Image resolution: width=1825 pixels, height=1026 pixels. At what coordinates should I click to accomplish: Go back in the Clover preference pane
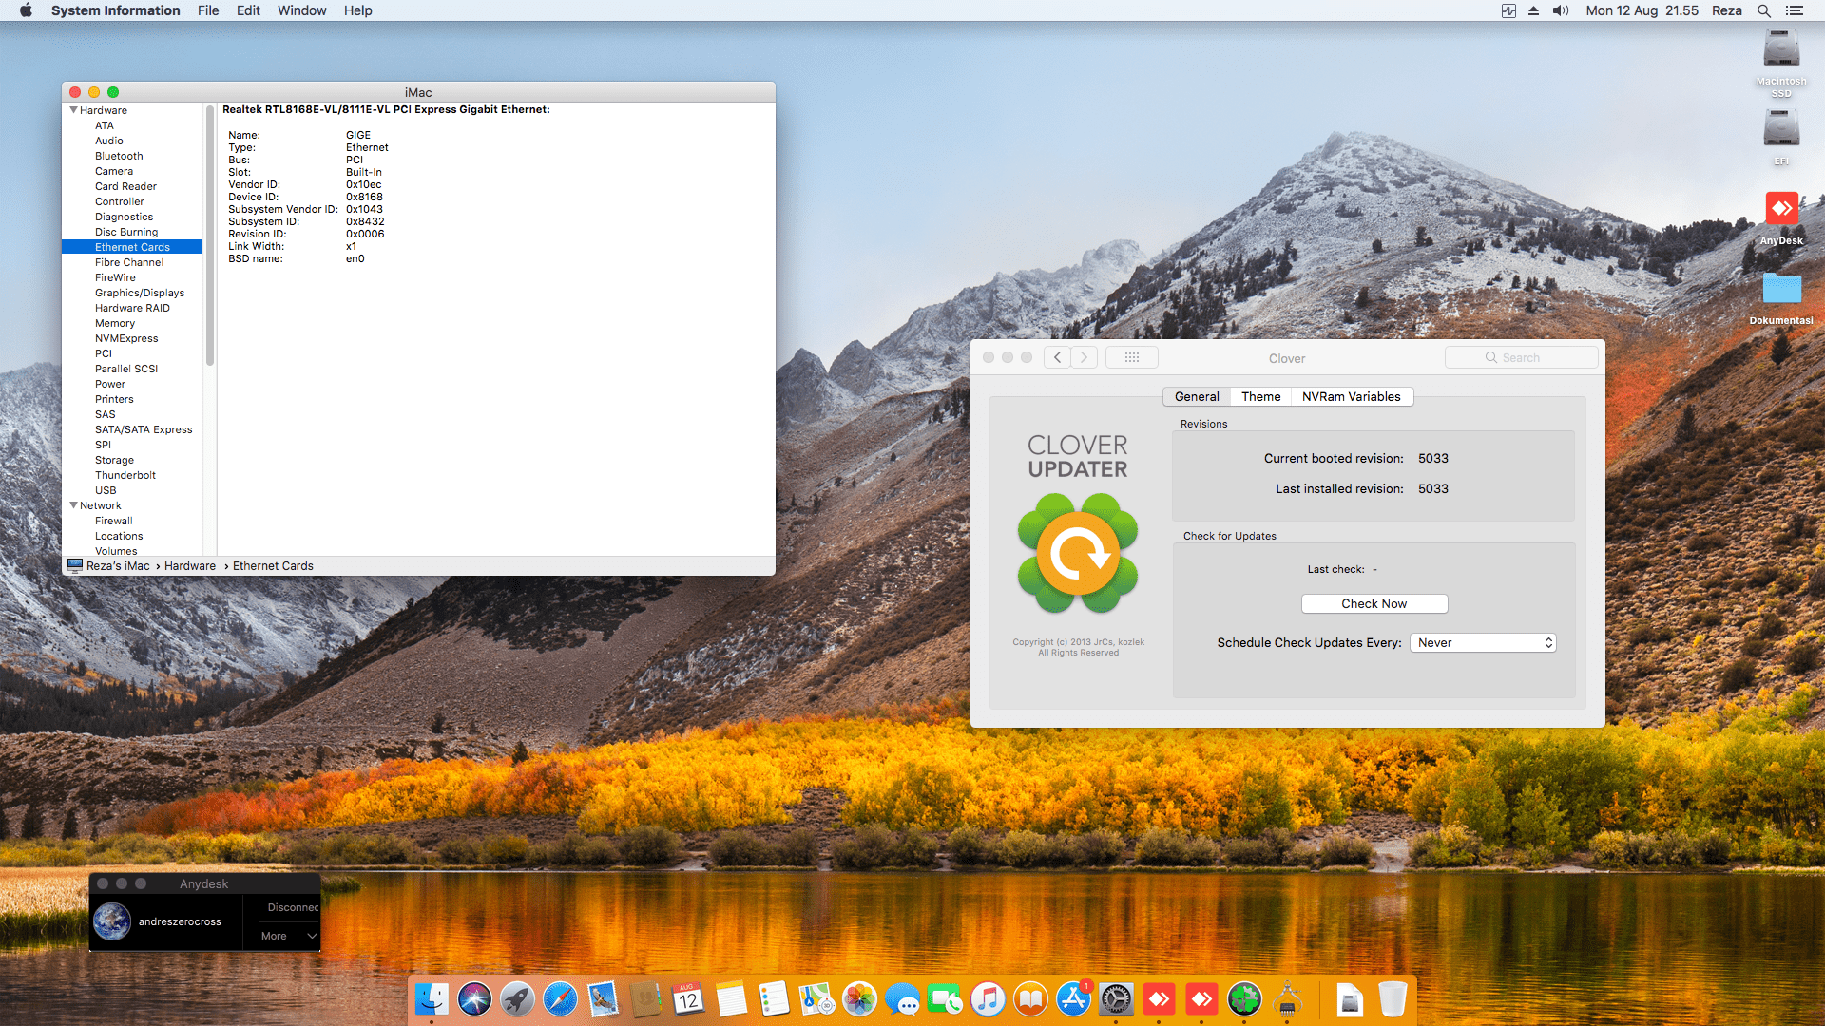[1057, 358]
